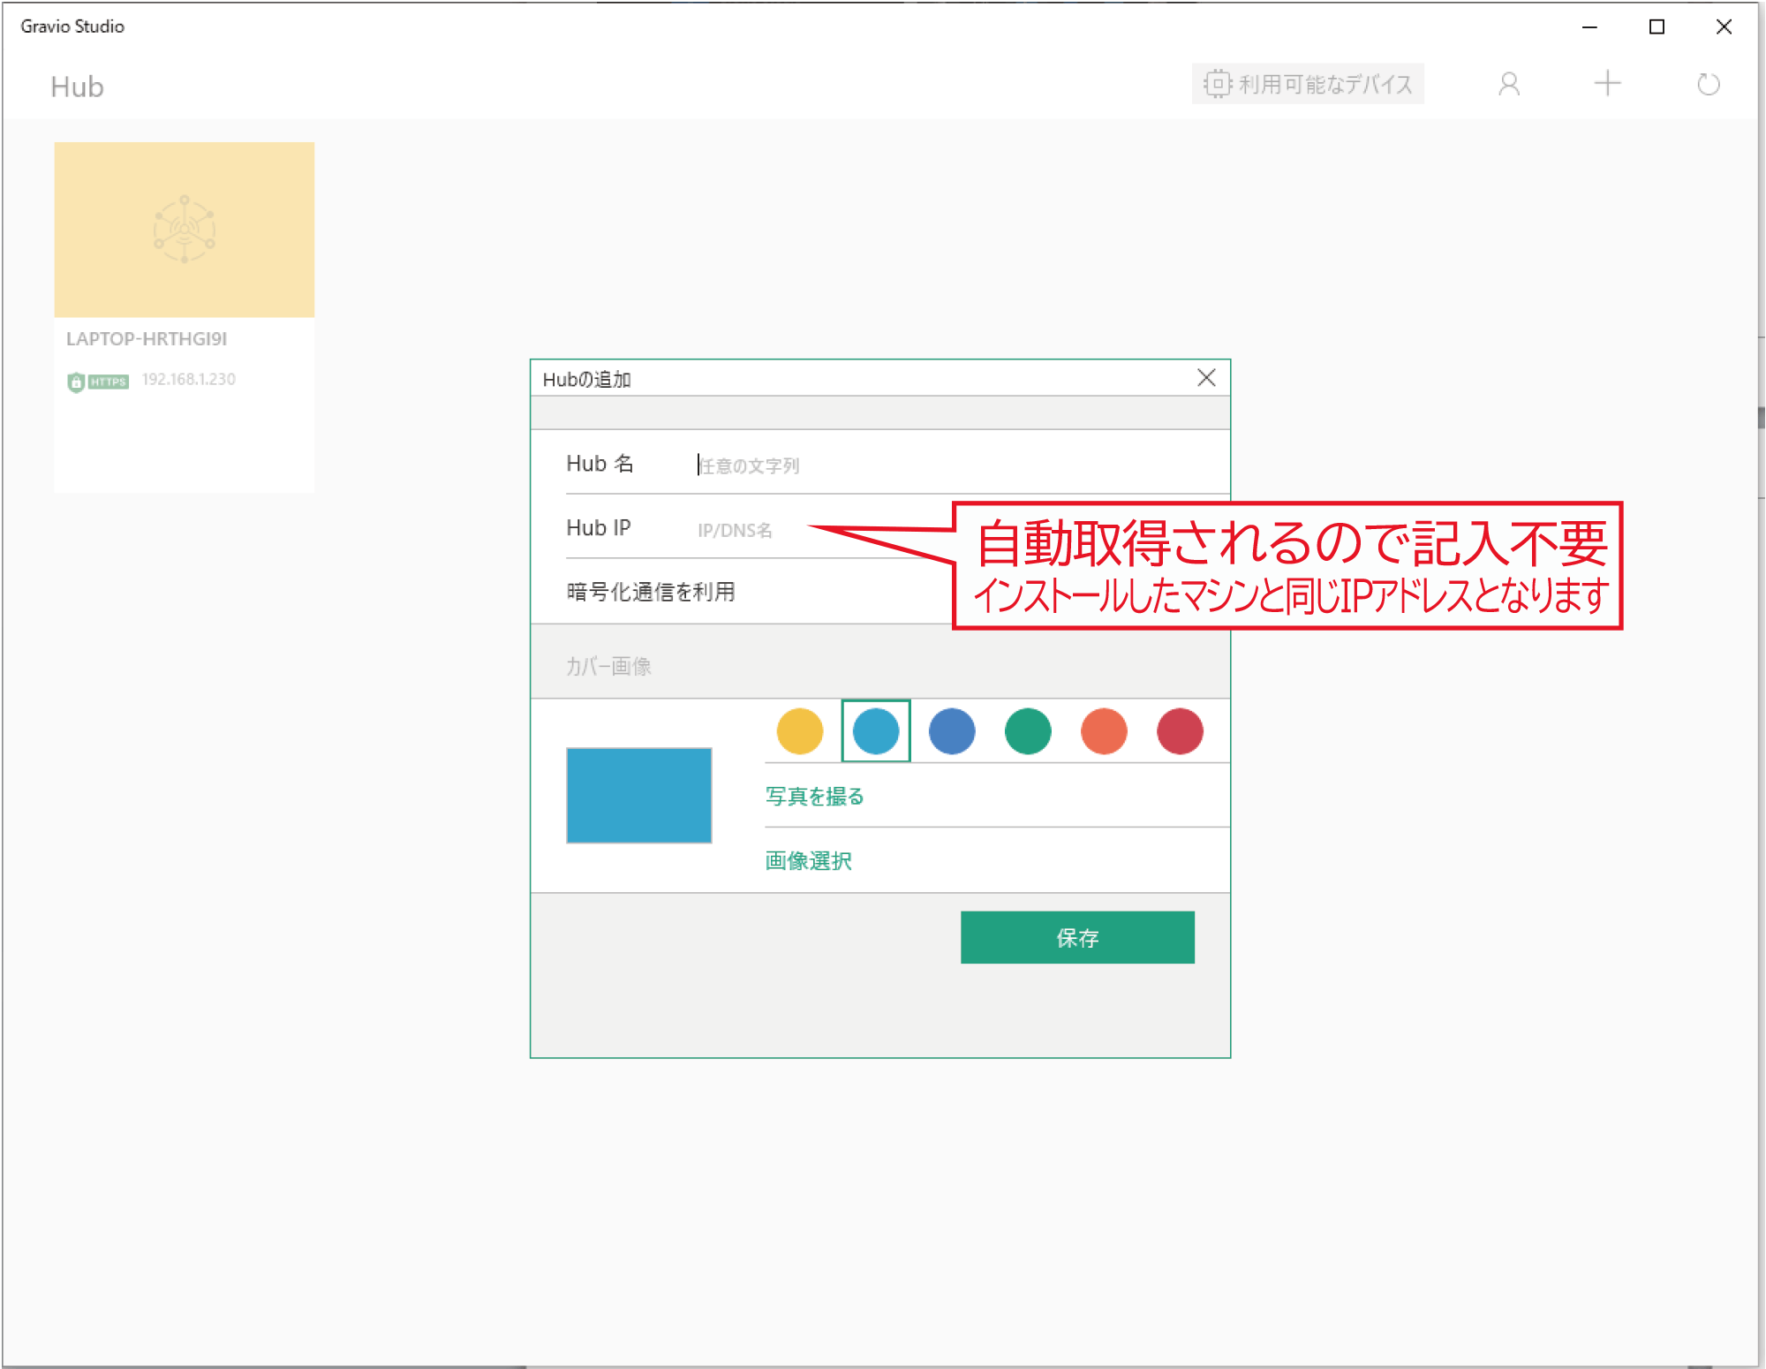This screenshot has width=1766, height=1369.
Task: Click the 画像選択 link
Action: click(808, 861)
